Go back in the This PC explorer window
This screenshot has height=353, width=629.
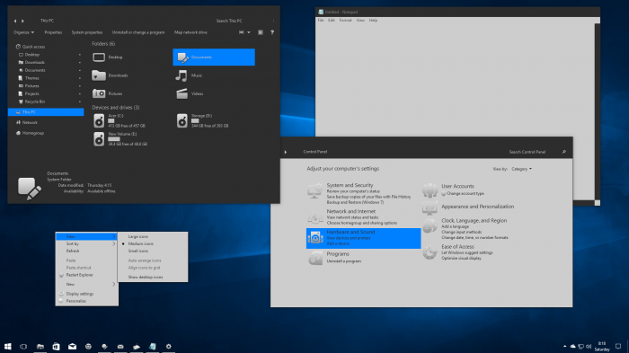click(15, 21)
